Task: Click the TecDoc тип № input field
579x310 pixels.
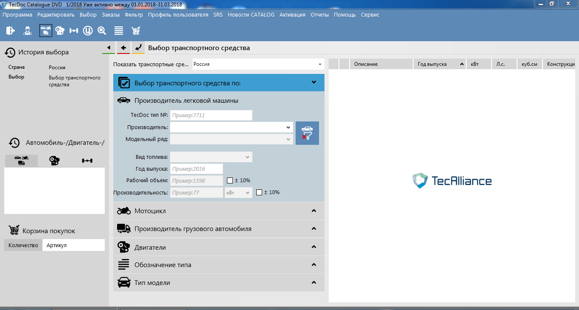Action: pyautogui.click(x=211, y=115)
